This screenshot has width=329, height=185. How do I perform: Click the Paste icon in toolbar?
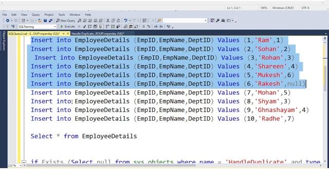118,21
